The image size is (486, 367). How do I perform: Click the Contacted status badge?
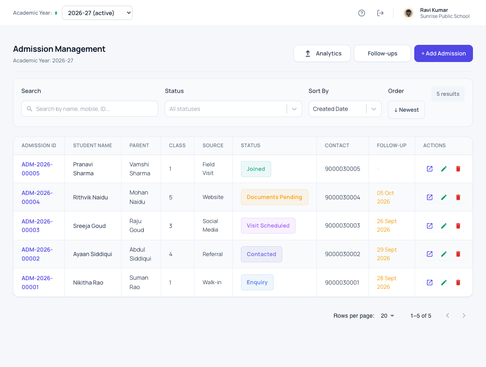pos(262,254)
